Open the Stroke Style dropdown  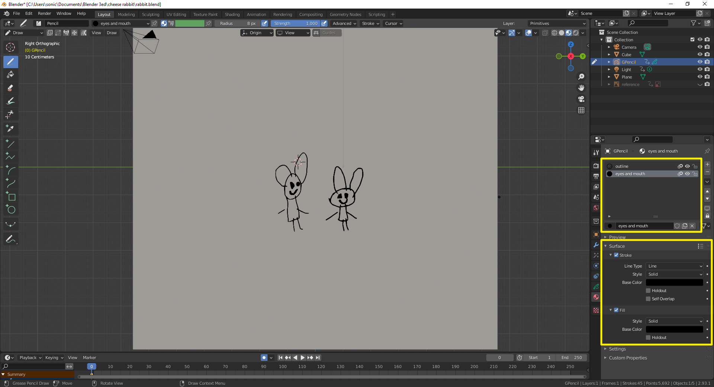pos(675,274)
